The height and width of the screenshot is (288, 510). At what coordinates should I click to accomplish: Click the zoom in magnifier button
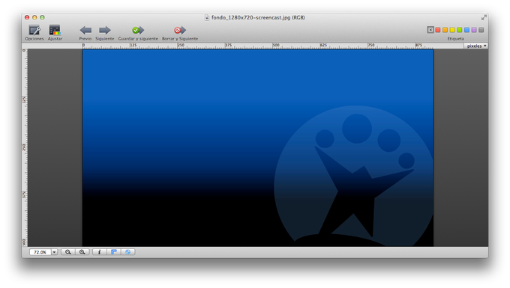[82, 252]
